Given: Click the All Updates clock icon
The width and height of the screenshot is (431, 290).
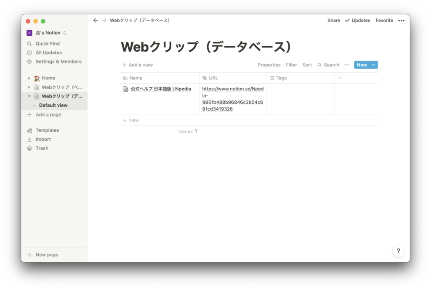Looking at the screenshot, I should 29,53.
